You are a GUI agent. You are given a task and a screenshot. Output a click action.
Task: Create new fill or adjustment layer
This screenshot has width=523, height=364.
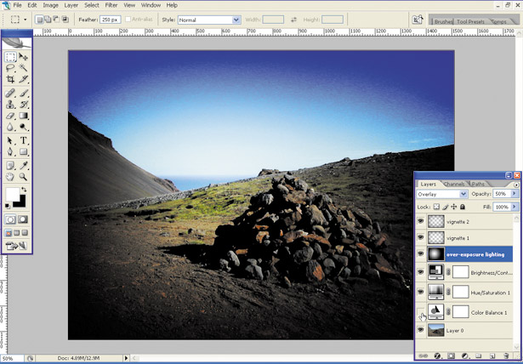tap(465, 356)
